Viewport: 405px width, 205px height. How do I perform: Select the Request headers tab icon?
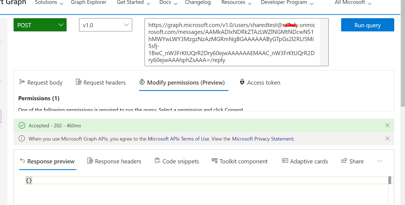[x=78, y=82]
